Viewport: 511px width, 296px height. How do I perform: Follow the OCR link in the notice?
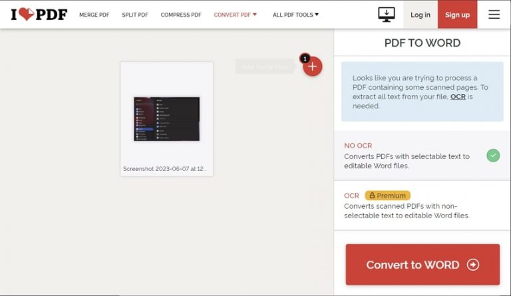coord(458,96)
